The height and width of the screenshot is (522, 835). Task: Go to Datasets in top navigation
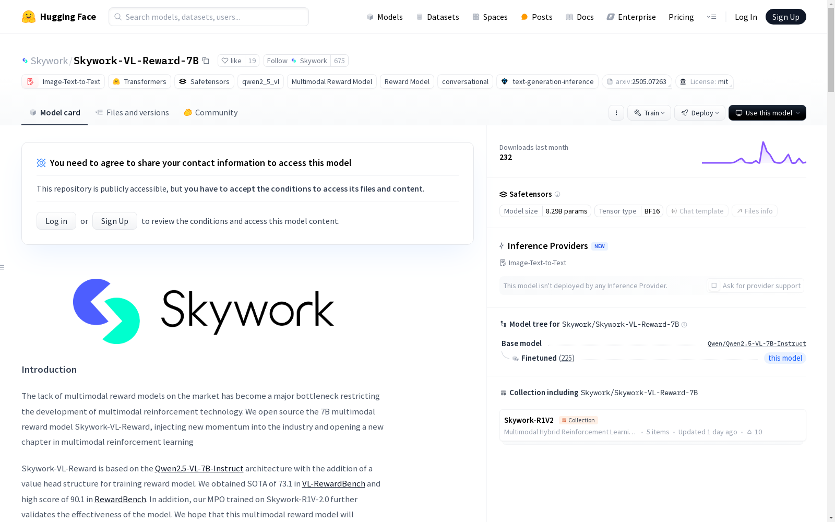click(437, 17)
